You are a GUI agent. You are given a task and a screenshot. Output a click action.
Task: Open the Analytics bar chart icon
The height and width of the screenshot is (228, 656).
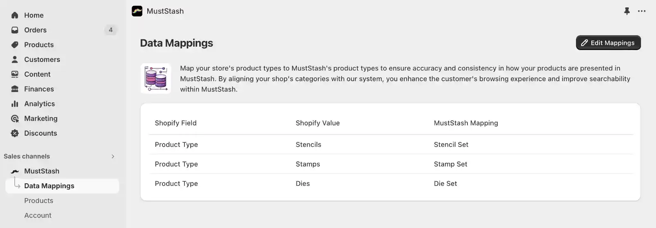(x=15, y=104)
